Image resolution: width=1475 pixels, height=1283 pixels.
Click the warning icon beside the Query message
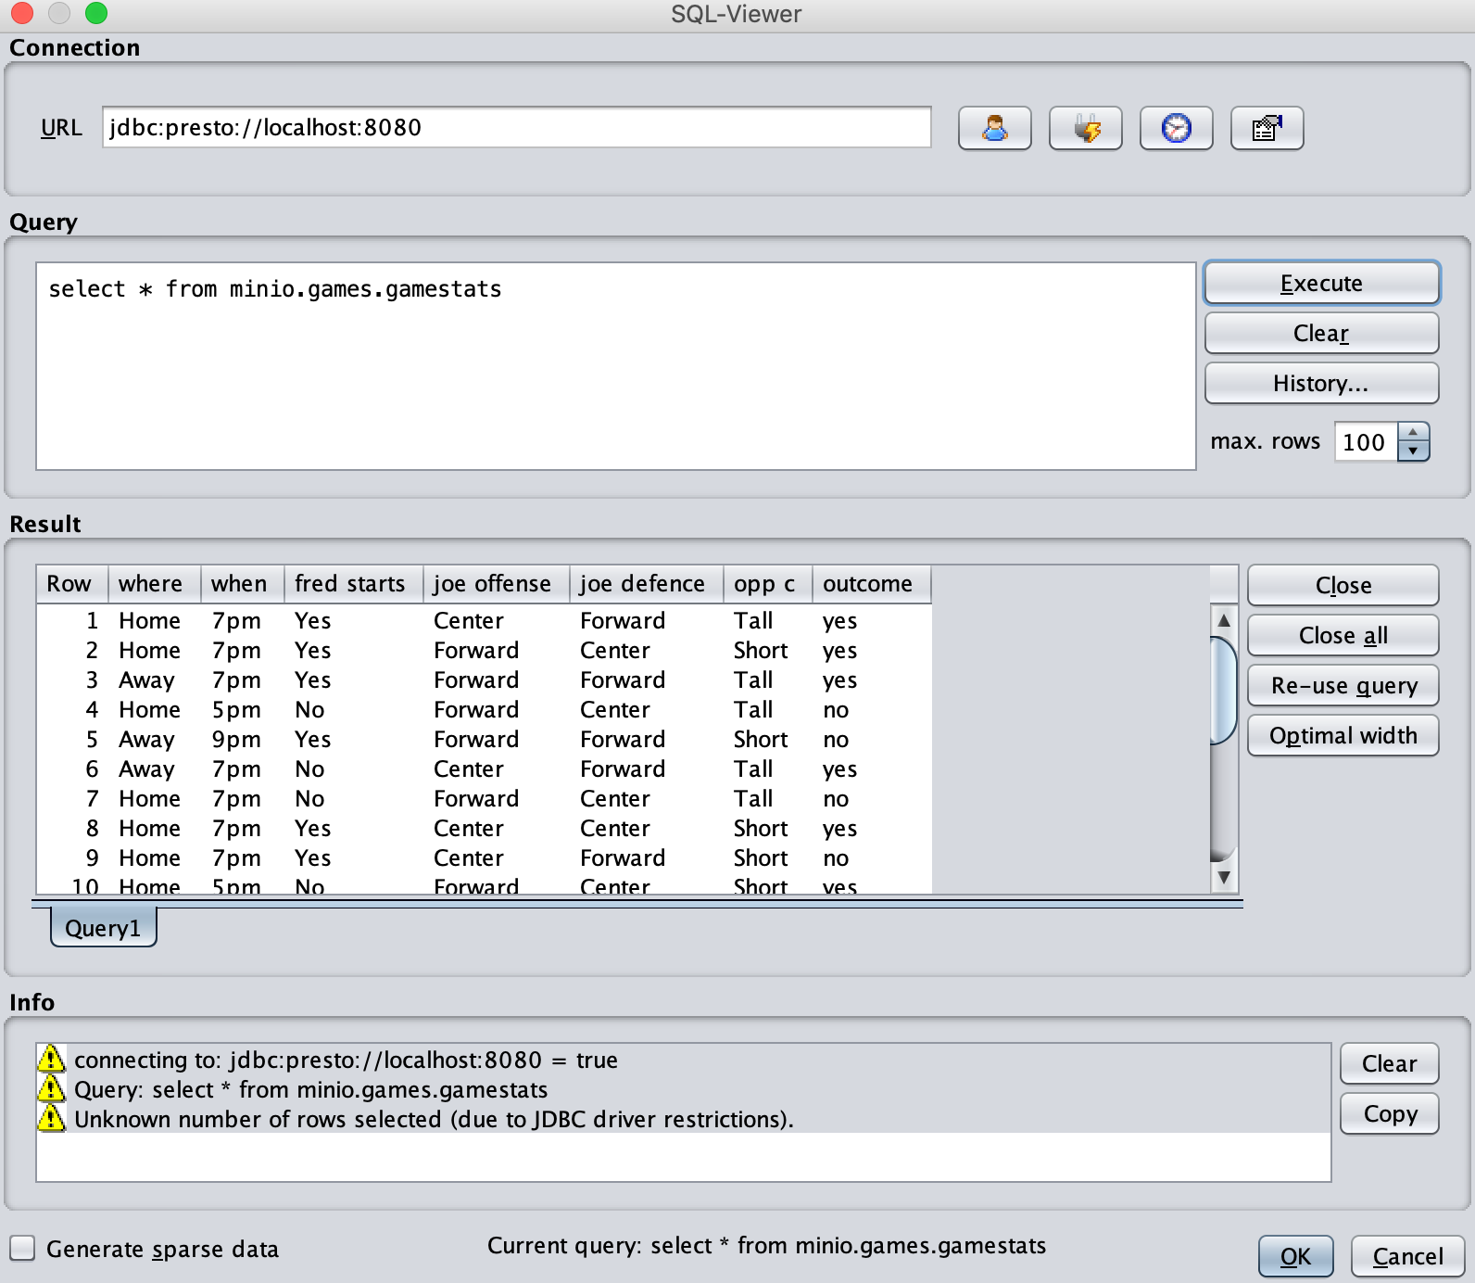[x=51, y=1088]
